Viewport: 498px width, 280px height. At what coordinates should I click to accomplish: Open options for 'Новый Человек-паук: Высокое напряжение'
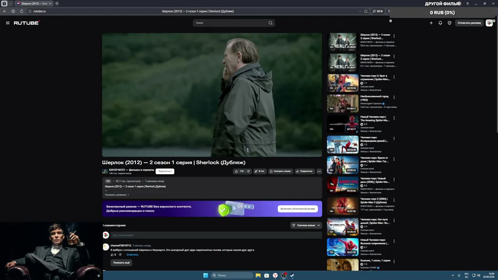[394, 241]
